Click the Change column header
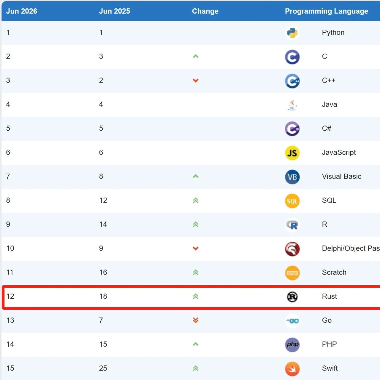Viewport: 380px width, 380px height. 205,11
